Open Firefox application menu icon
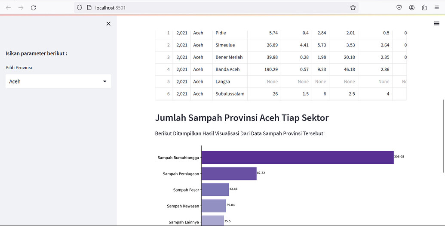This screenshot has width=445, height=226. pos(437,8)
